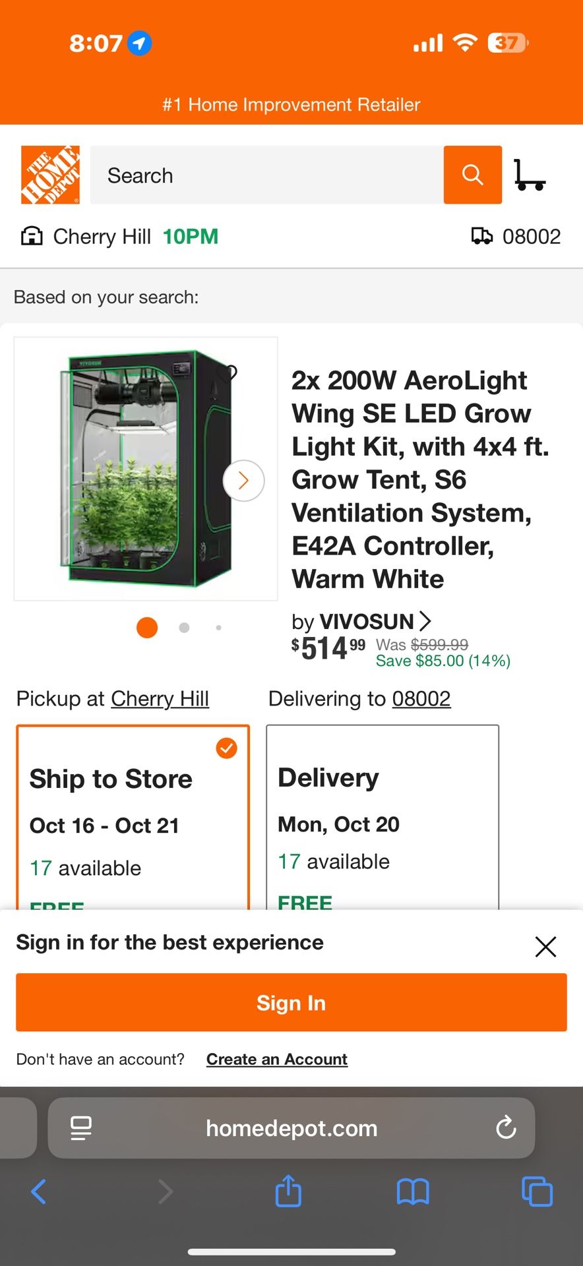Choose the Delivery fulfillment option
This screenshot has height=1266, width=583.
tap(382, 818)
